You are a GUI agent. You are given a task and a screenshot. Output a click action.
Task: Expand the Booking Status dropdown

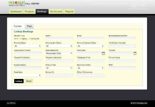(27, 46)
